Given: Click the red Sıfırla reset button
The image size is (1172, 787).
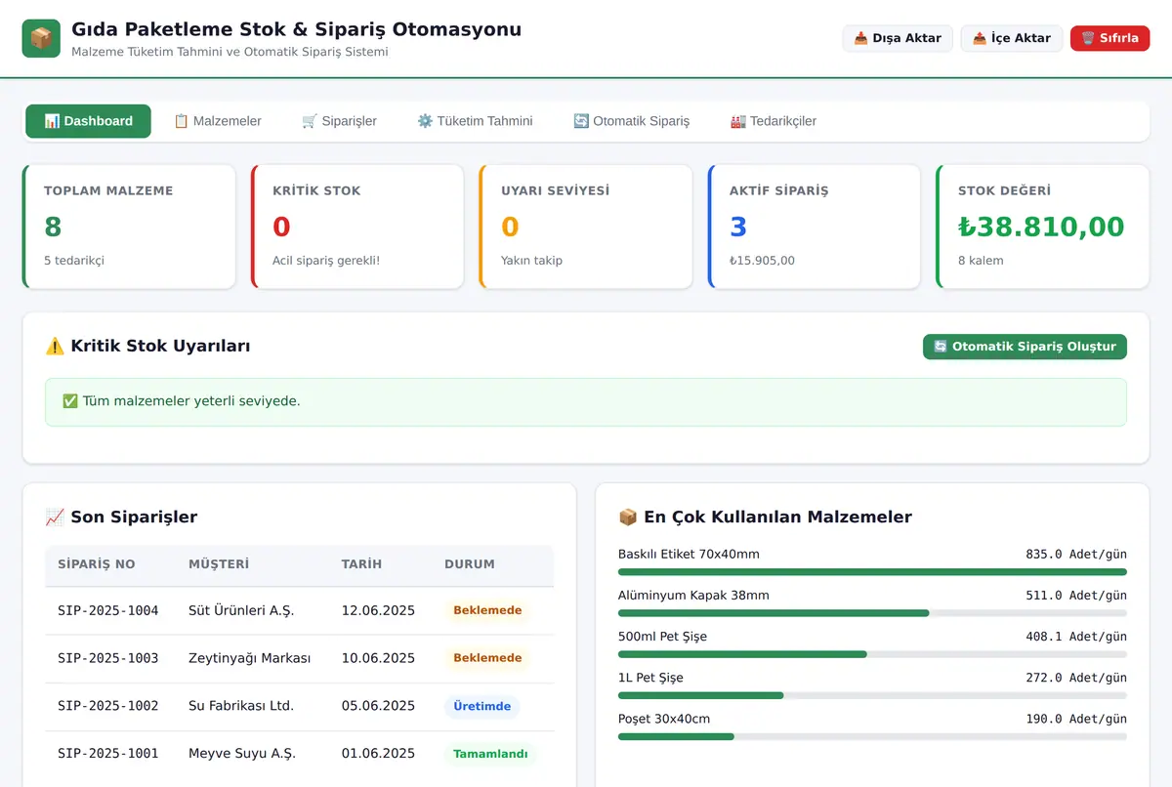Looking at the screenshot, I should (x=1110, y=38).
